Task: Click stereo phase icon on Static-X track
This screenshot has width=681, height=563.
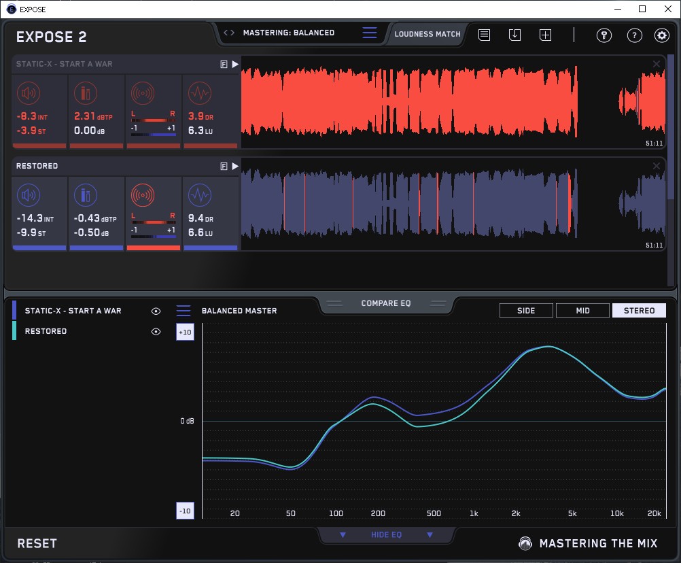Action: pos(143,93)
